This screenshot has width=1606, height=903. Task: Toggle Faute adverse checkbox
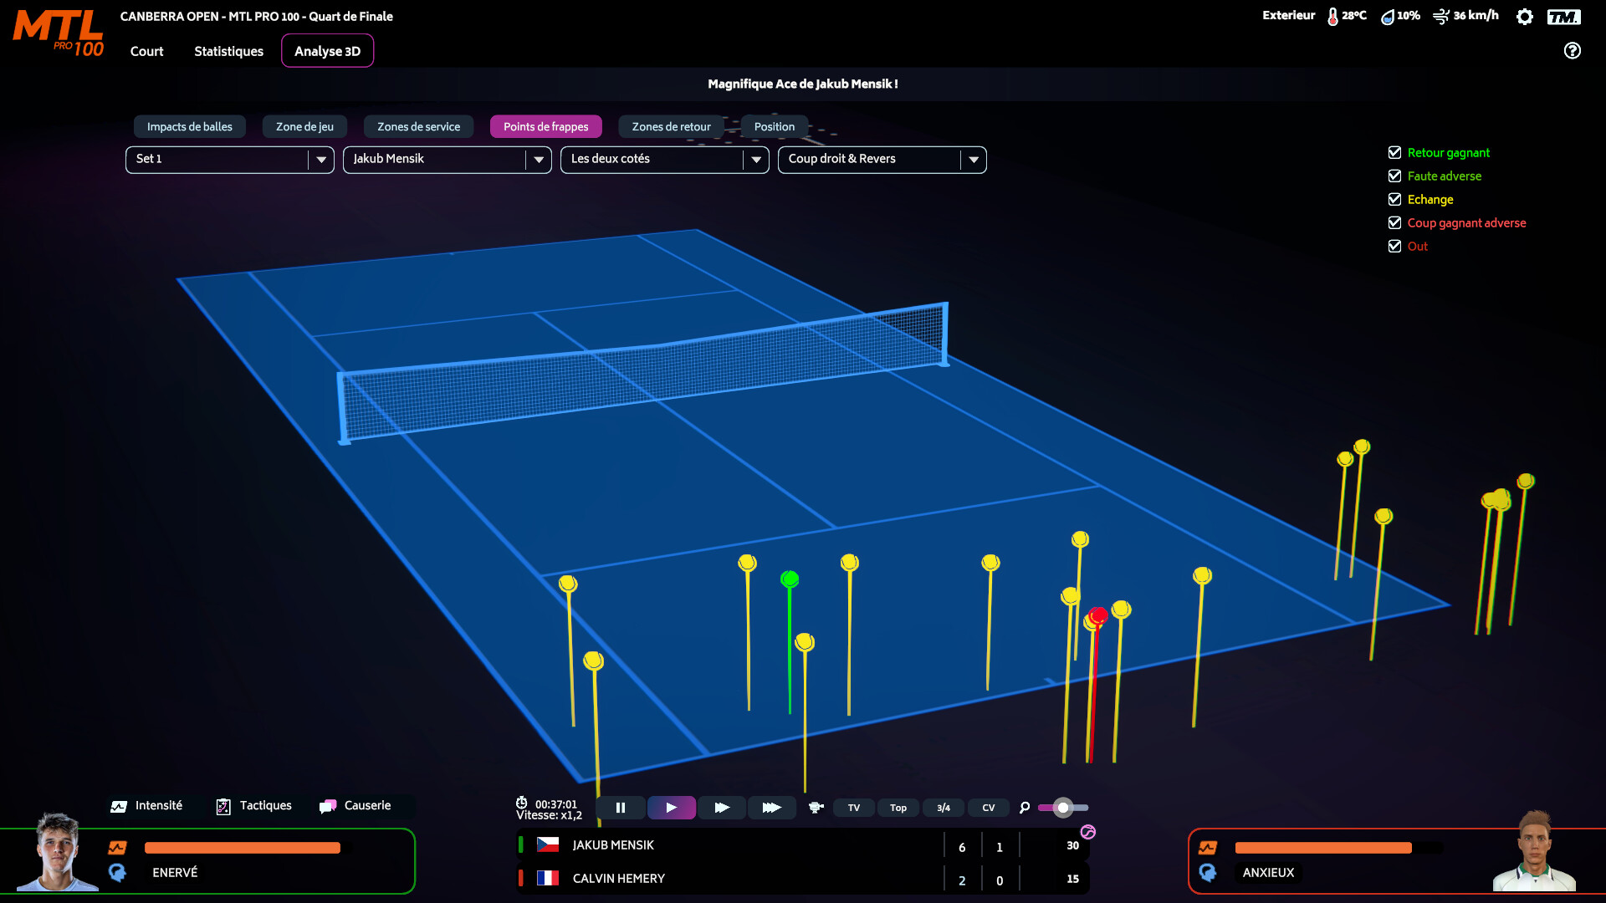[x=1394, y=176]
